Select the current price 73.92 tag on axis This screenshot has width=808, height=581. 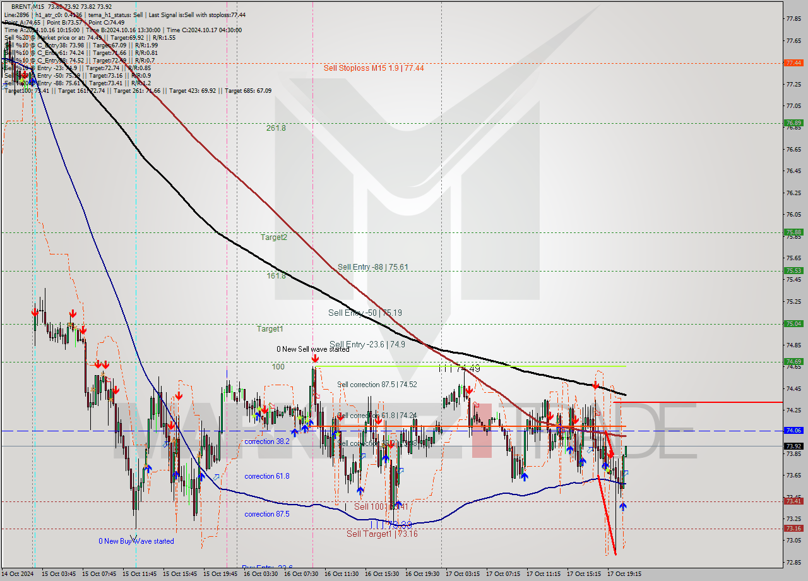(793, 446)
